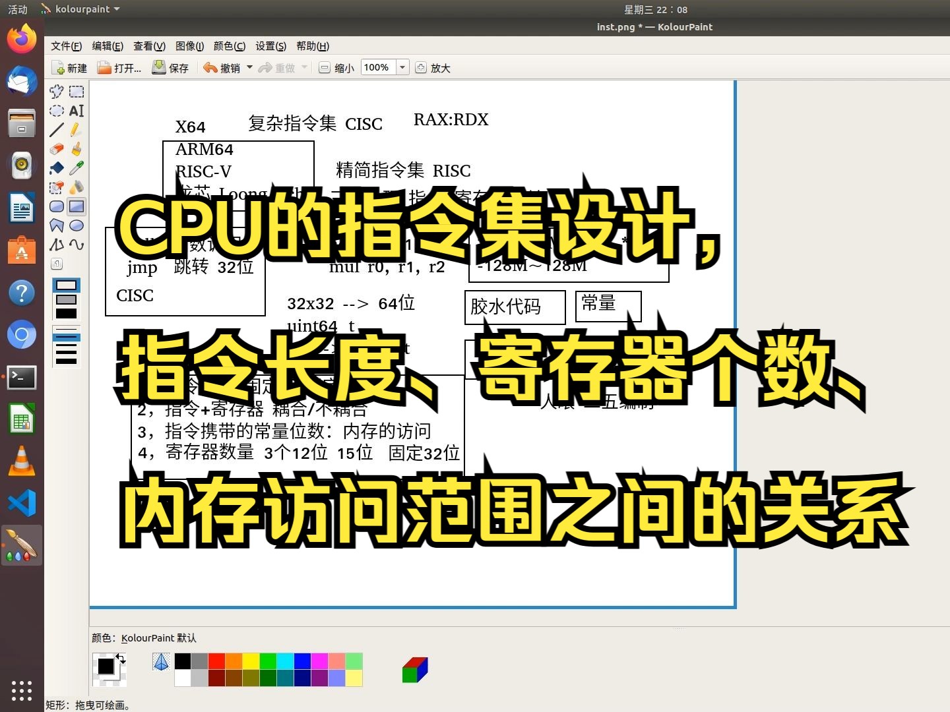Open the Help menu
This screenshot has width=950, height=712.
click(313, 46)
